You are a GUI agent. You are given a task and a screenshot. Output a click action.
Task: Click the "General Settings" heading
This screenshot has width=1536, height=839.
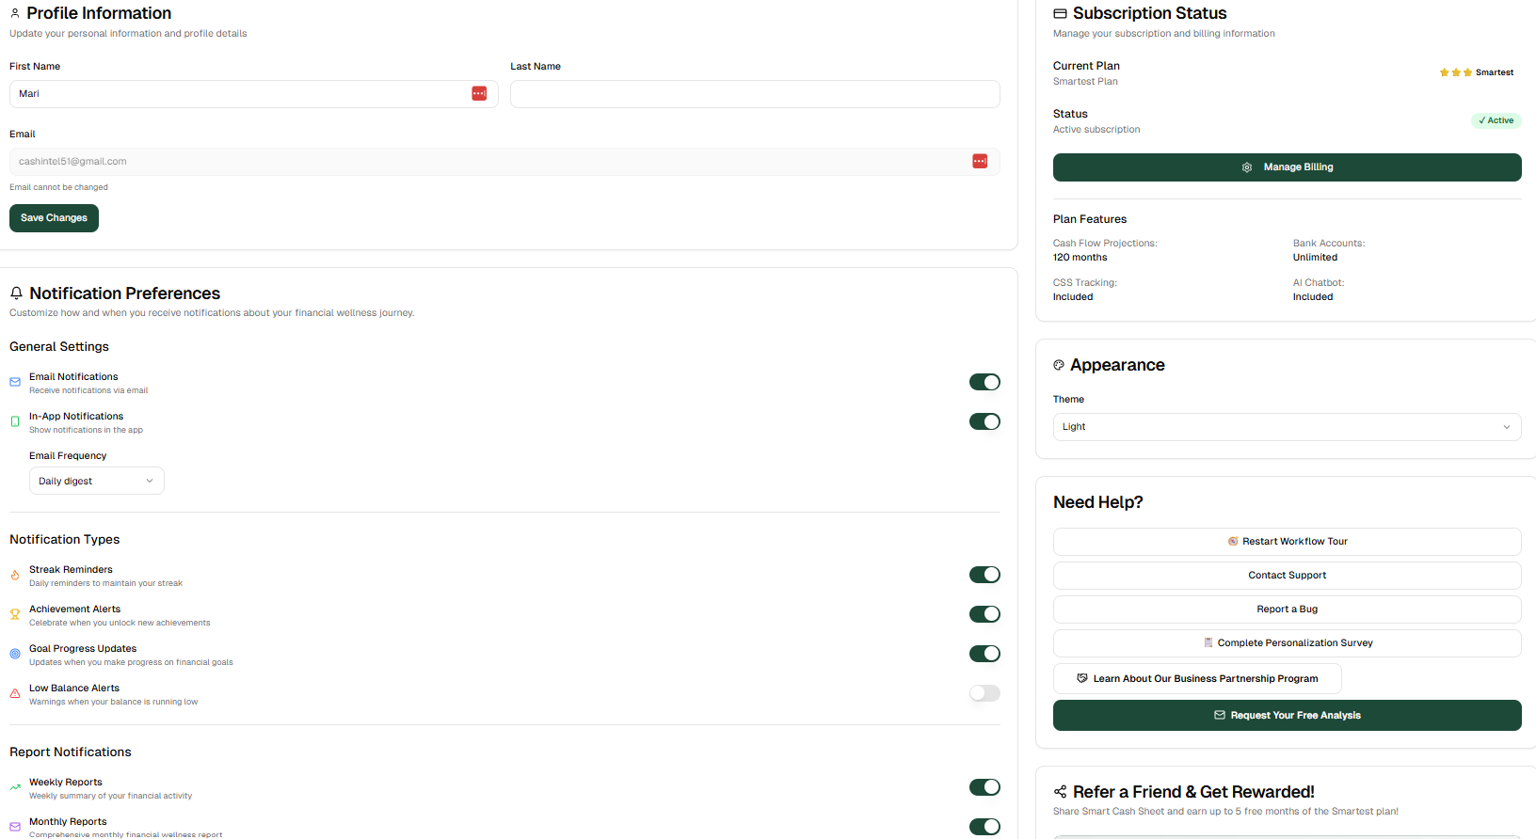pyautogui.click(x=59, y=347)
